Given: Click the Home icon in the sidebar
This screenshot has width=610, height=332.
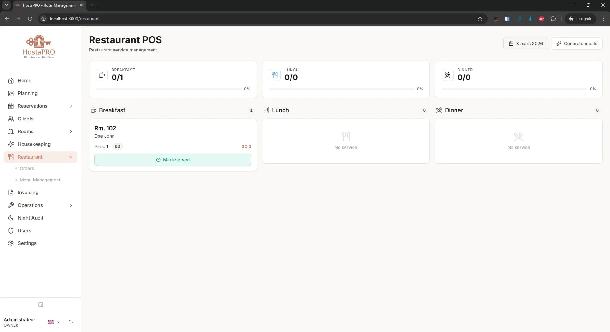Looking at the screenshot, I should (10, 80).
